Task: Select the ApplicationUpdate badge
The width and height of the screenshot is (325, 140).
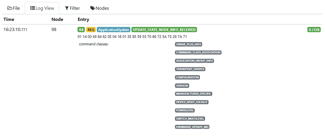Action: (x=113, y=30)
